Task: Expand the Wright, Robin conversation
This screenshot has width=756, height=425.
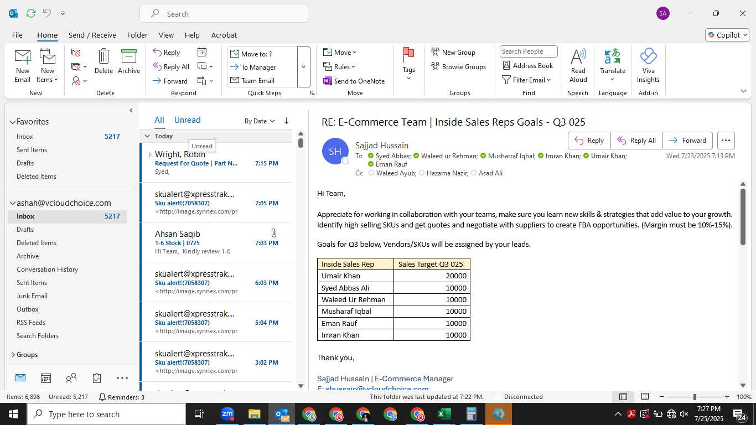Action: (149, 154)
